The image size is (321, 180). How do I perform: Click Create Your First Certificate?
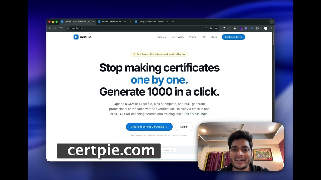coord(149,127)
